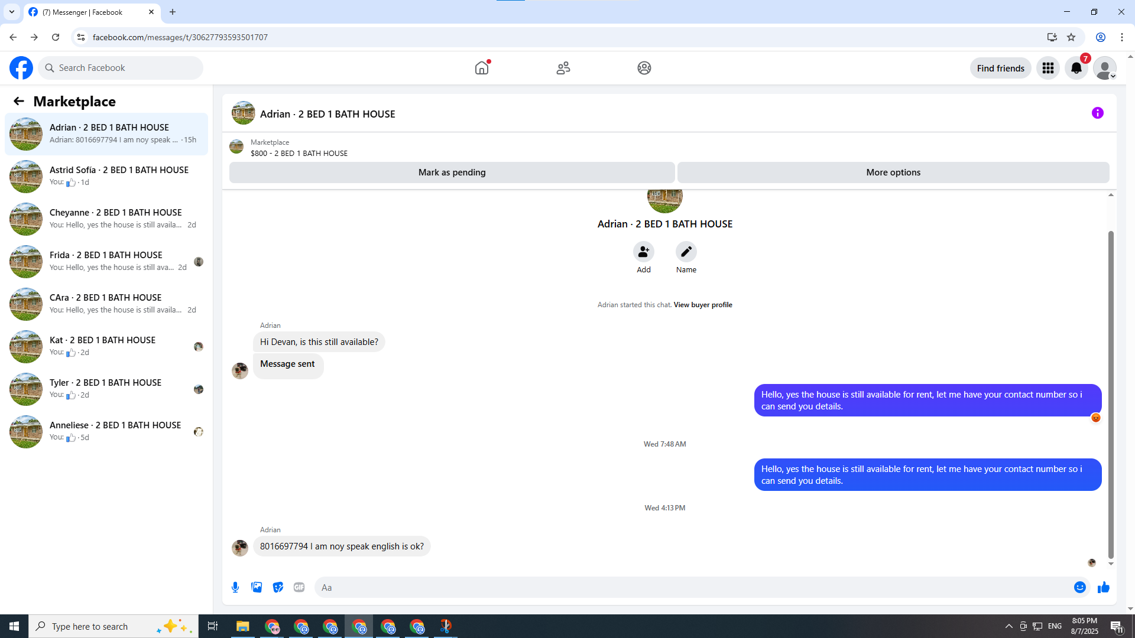
Task: Open File Explorer from taskbar
Action: click(243, 626)
